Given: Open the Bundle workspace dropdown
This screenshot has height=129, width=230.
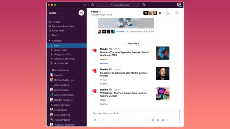Looking at the screenshot, I should pos(54,13).
